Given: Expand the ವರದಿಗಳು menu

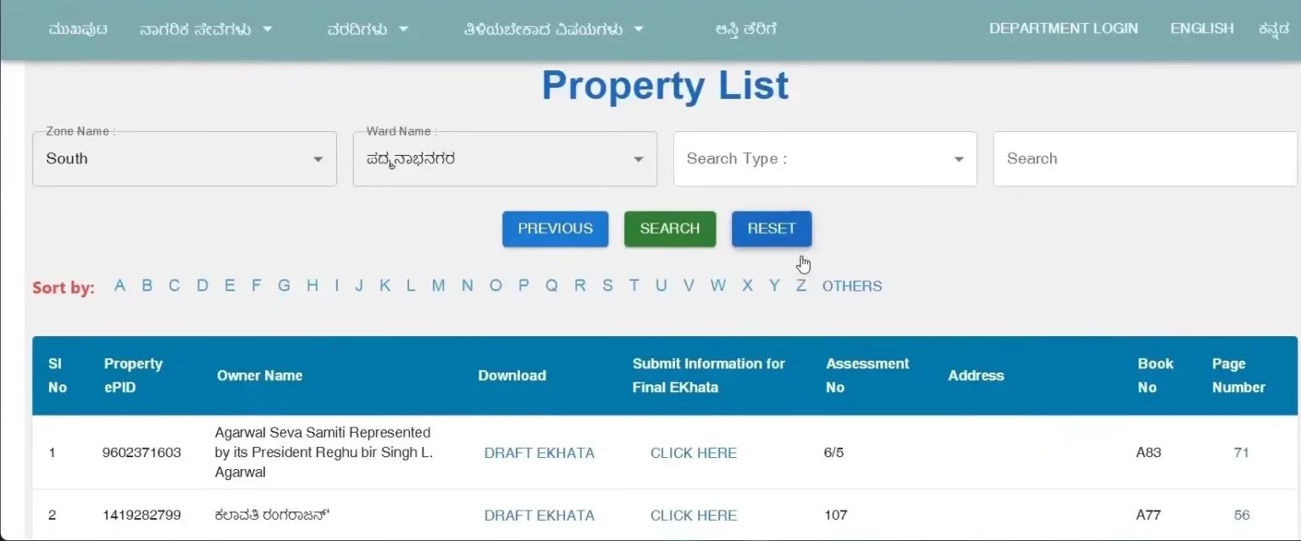Looking at the screenshot, I should (368, 30).
